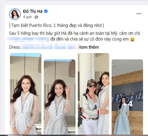Expand the caption with "Xem thêm"
The height and width of the screenshot is (136, 148).
(x=89, y=47)
